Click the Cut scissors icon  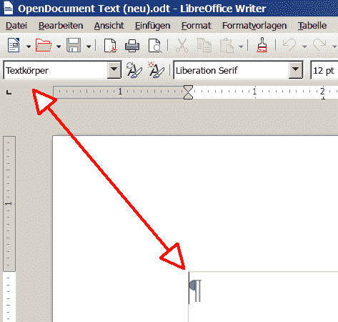[182, 45]
